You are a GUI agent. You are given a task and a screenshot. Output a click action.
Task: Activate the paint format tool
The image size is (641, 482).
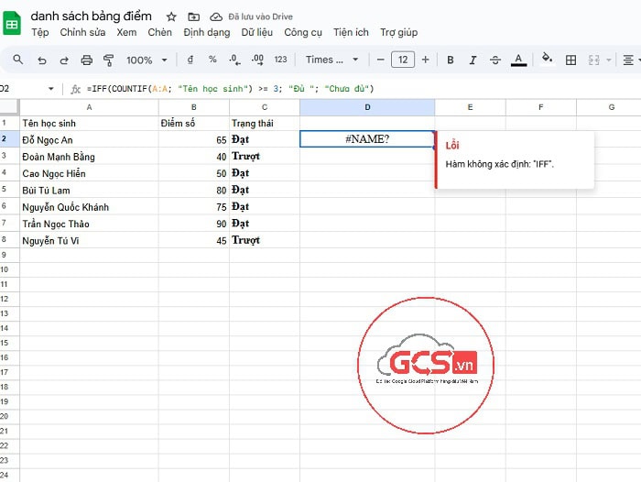click(109, 60)
